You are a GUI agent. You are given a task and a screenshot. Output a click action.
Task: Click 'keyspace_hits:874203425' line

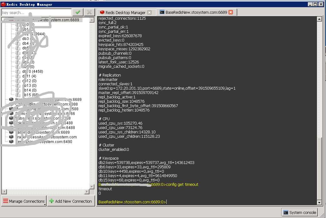tap(121, 44)
